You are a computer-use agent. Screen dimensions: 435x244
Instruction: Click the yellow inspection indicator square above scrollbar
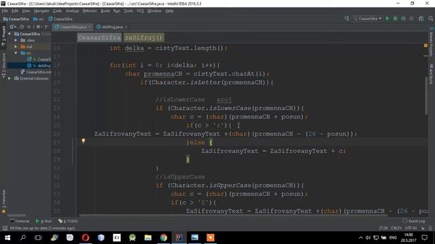425,45
